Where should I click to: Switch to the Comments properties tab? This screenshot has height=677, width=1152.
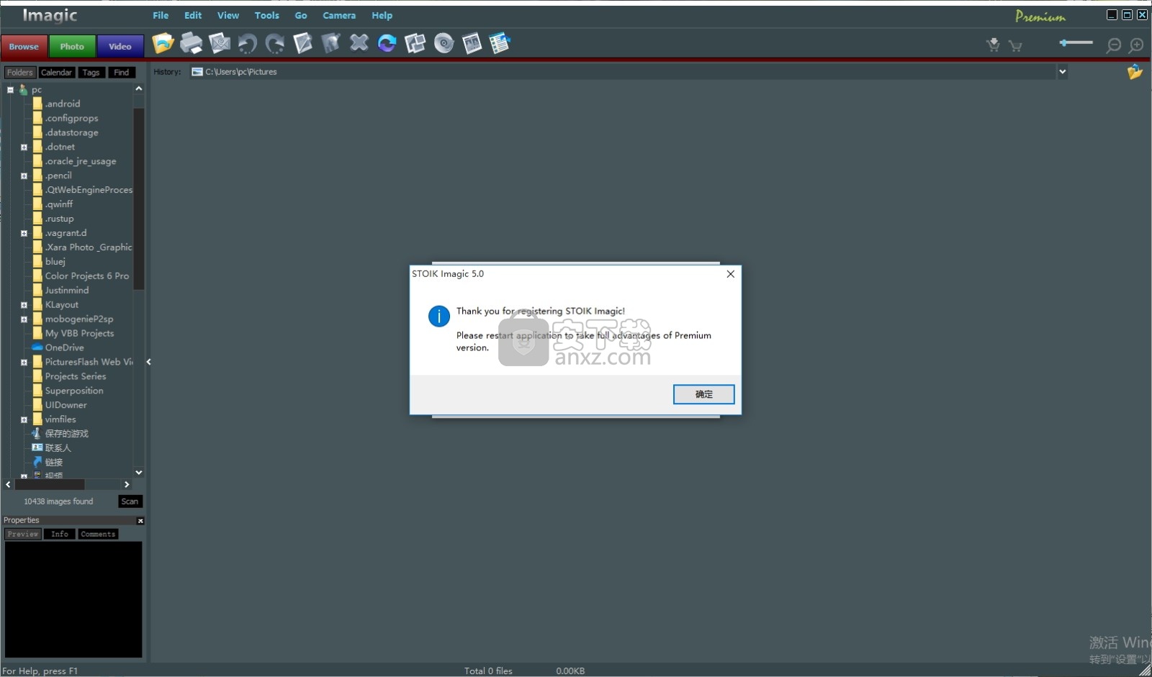98,534
